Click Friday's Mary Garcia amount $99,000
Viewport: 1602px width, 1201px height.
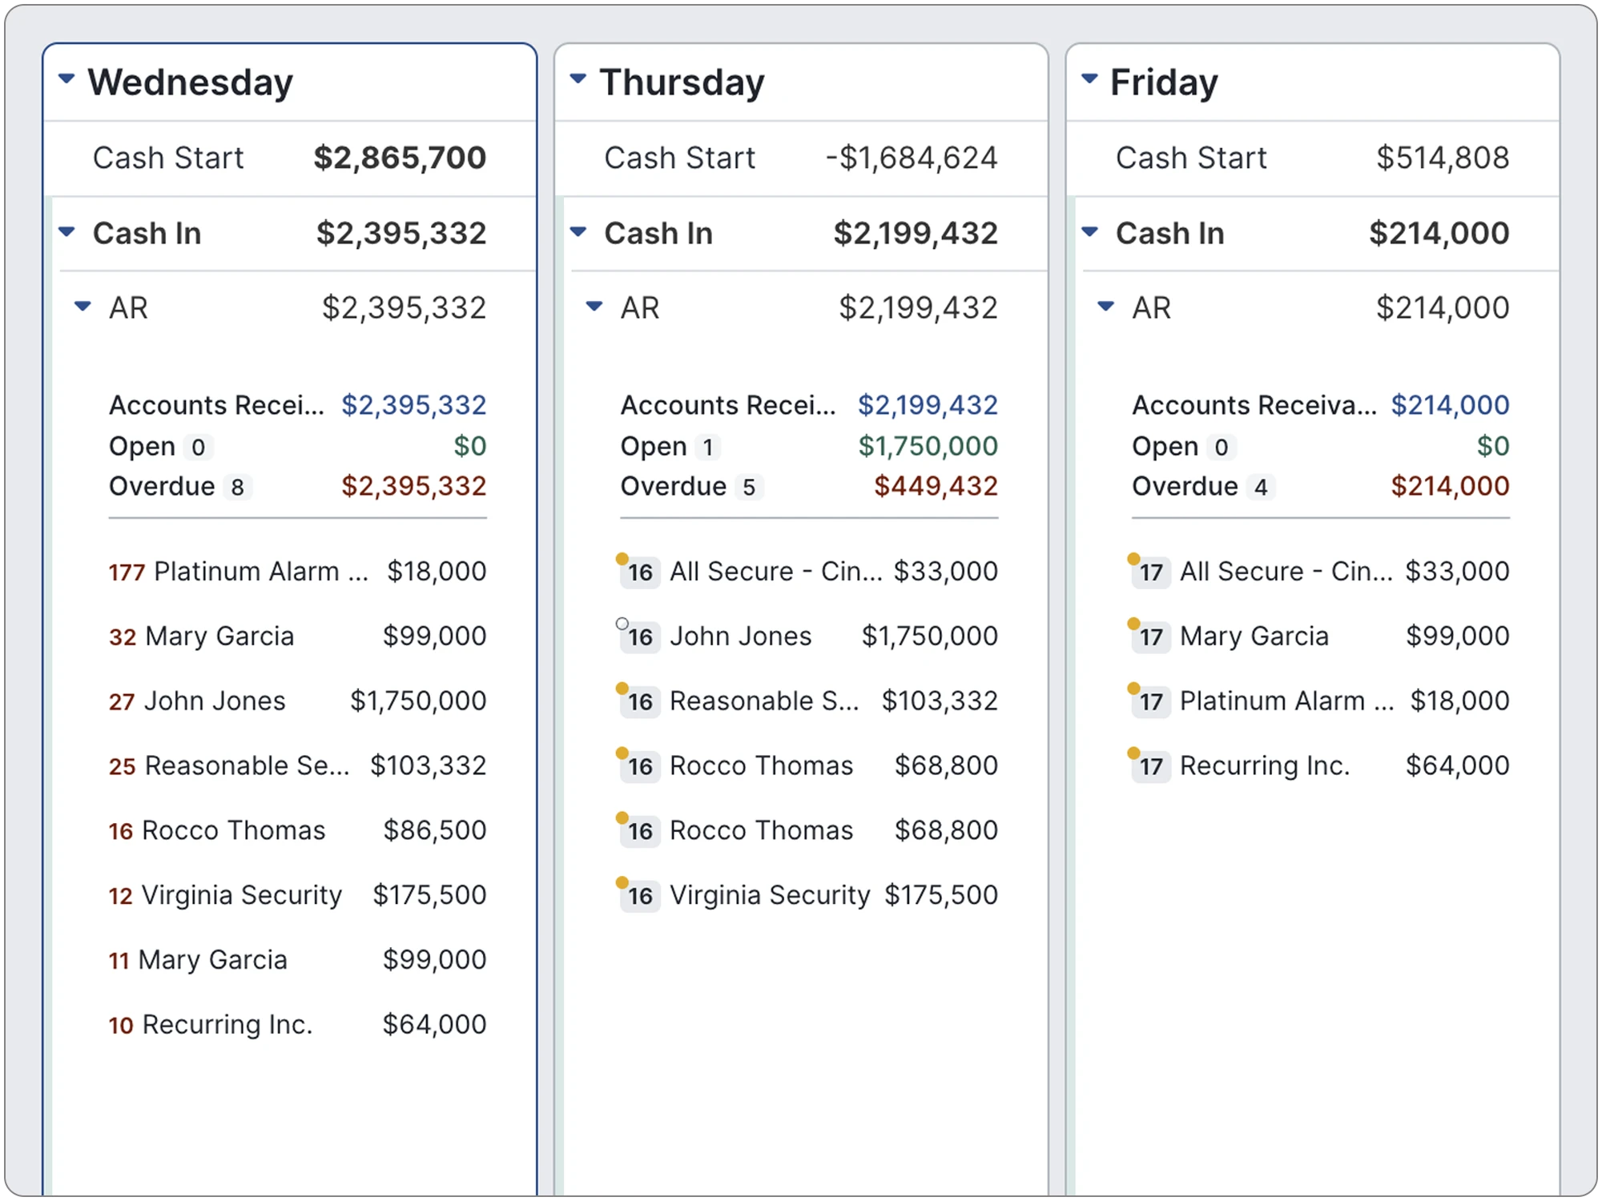[1458, 637]
